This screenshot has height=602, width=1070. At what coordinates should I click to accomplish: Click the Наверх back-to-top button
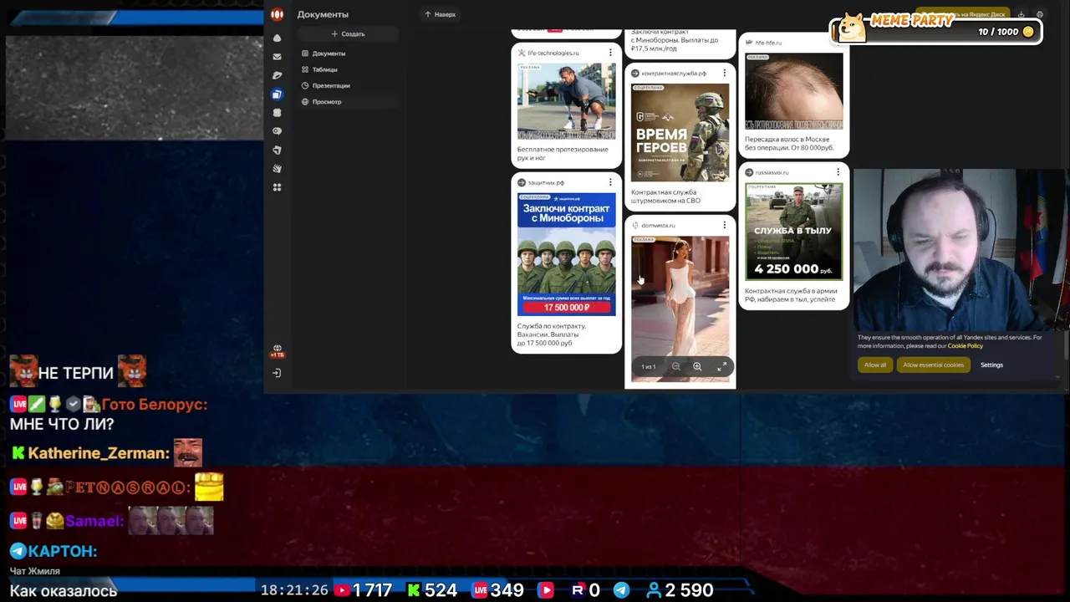point(440,14)
